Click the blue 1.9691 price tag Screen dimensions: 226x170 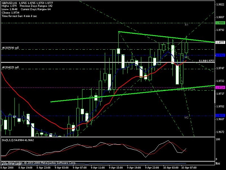click(220, 116)
